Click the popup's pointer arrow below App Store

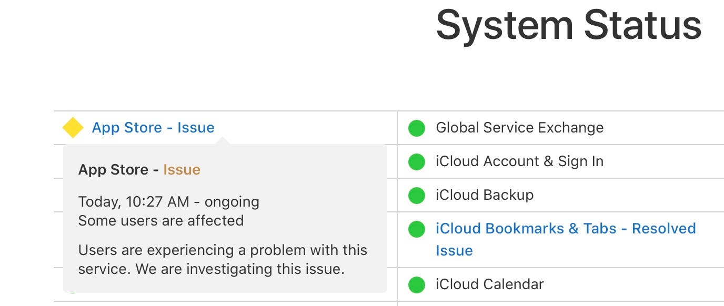(x=223, y=141)
